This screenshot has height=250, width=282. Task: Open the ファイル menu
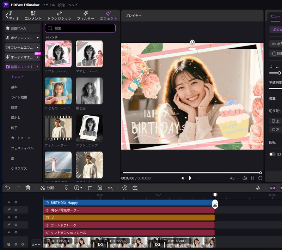coord(48,5)
